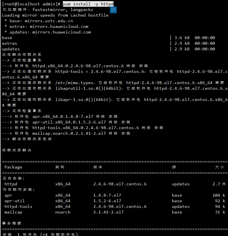
Task: Click '/etc/mime.types' dependency text
Action: click(x=74, y=83)
